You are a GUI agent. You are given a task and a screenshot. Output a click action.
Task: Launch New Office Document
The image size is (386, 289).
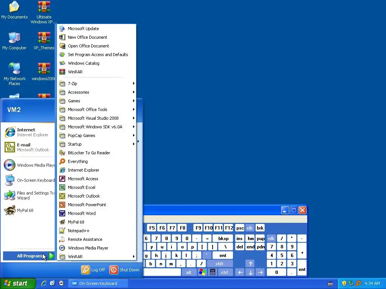96,37
